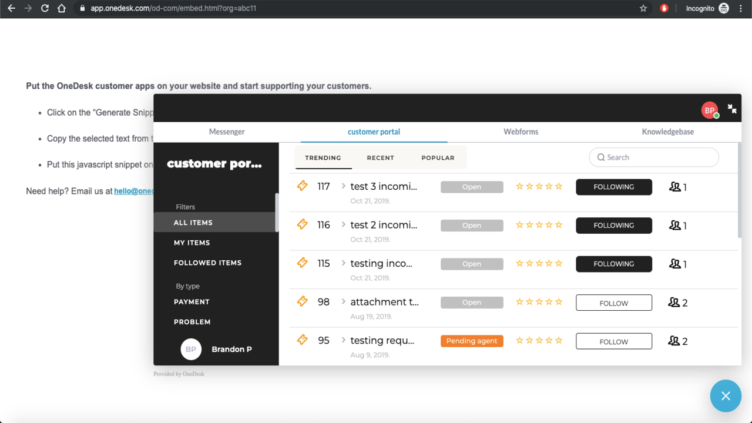Rate item 117 using its star rating
This screenshot has width=752, height=423.
[539, 186]
